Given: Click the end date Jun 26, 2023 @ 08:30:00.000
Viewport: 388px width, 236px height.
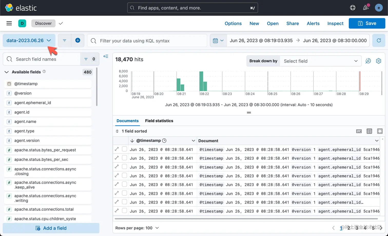Looking at the screenshot, I should tap(335, 40).
